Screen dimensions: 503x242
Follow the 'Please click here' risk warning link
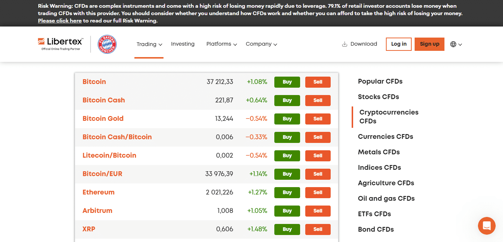(x=60, y=21)
